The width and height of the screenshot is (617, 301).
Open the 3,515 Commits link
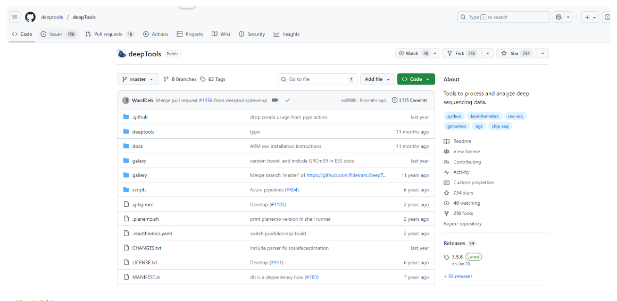410,101
